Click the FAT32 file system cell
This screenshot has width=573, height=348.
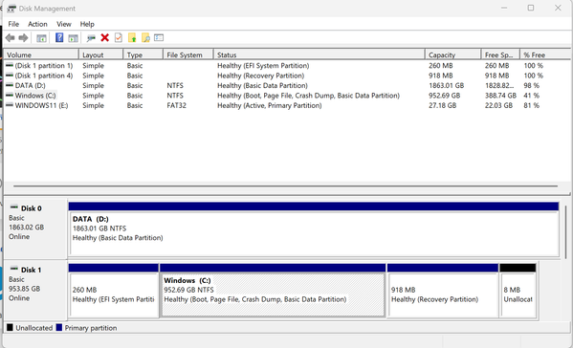coord(177,105)
